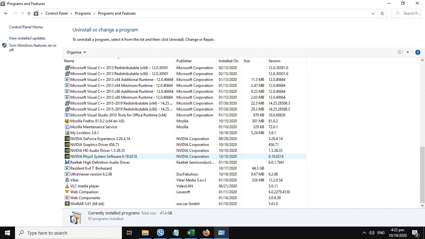Expand the chevron after Programs breadcrumb
Viewport: 425px width, 239px height.
tap(94, 13)
